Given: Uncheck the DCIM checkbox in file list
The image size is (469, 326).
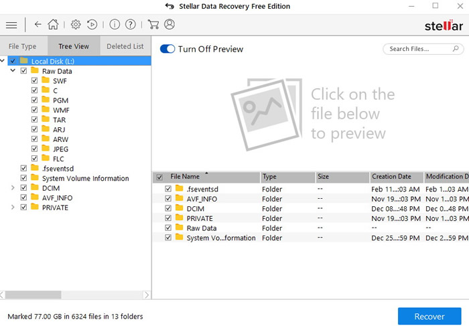Looking at the screenshot, I should (x=168, y=209).
